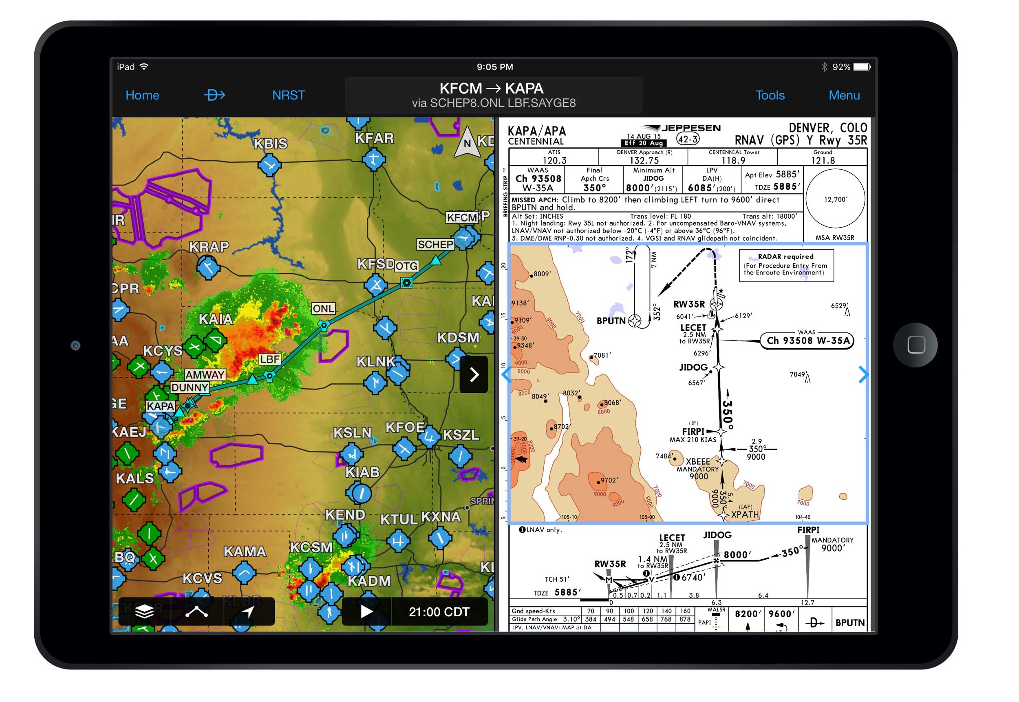The width and height of the screenshot is (1019, 702).
Task: Tap the north-up compass indicator
Action: [467, 142]
